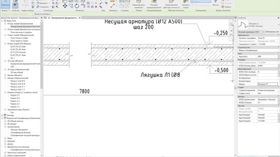Open the type selector dropdown for Лягушка
The width and height of the screenshot is (280, 157).
point(279,25)
